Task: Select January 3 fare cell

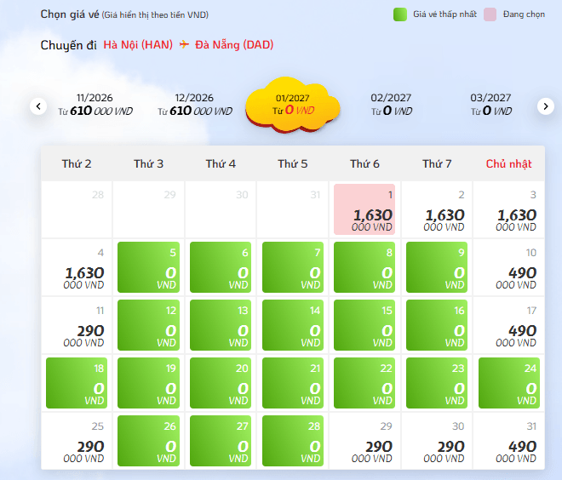Action: (508, 209)
